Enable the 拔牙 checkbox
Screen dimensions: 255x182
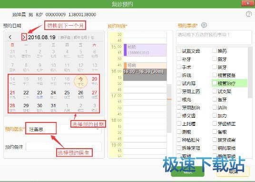215,67
